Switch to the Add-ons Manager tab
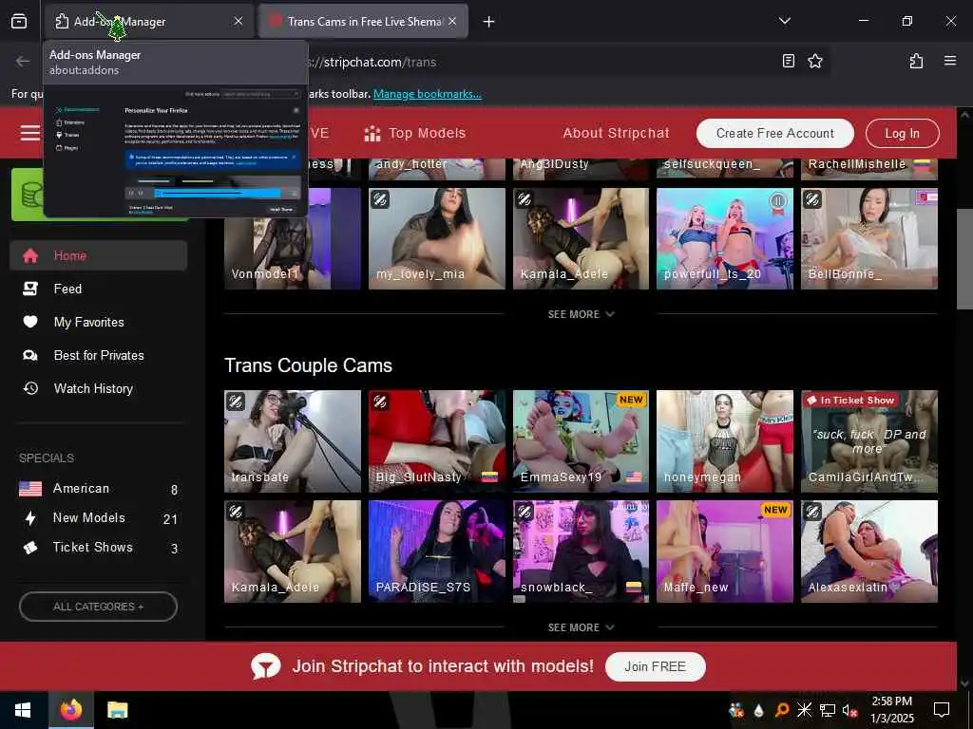 point(149,21)
